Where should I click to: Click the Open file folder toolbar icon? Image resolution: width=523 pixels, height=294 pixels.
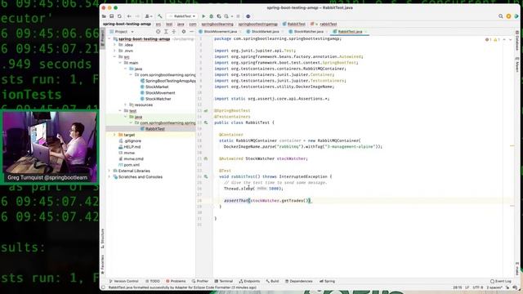(104, 16)
